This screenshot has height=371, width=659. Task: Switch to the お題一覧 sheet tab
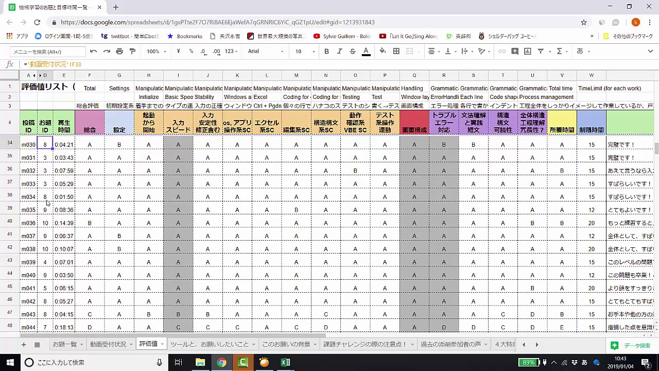pos(64,344)
